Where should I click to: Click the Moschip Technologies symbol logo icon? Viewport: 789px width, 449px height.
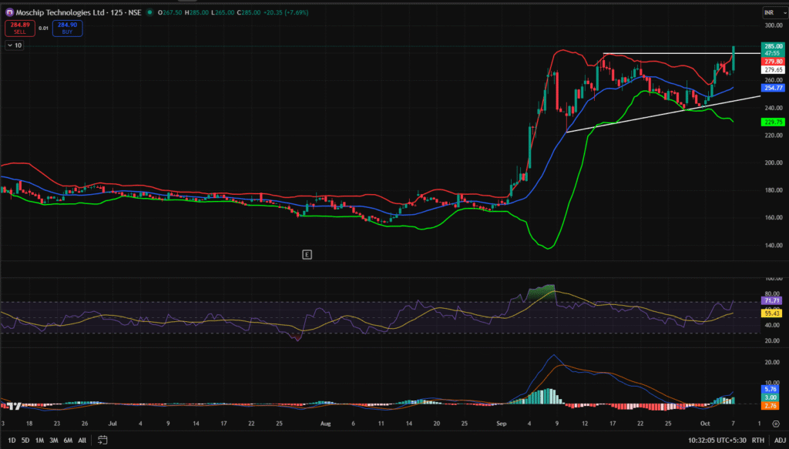9,13
